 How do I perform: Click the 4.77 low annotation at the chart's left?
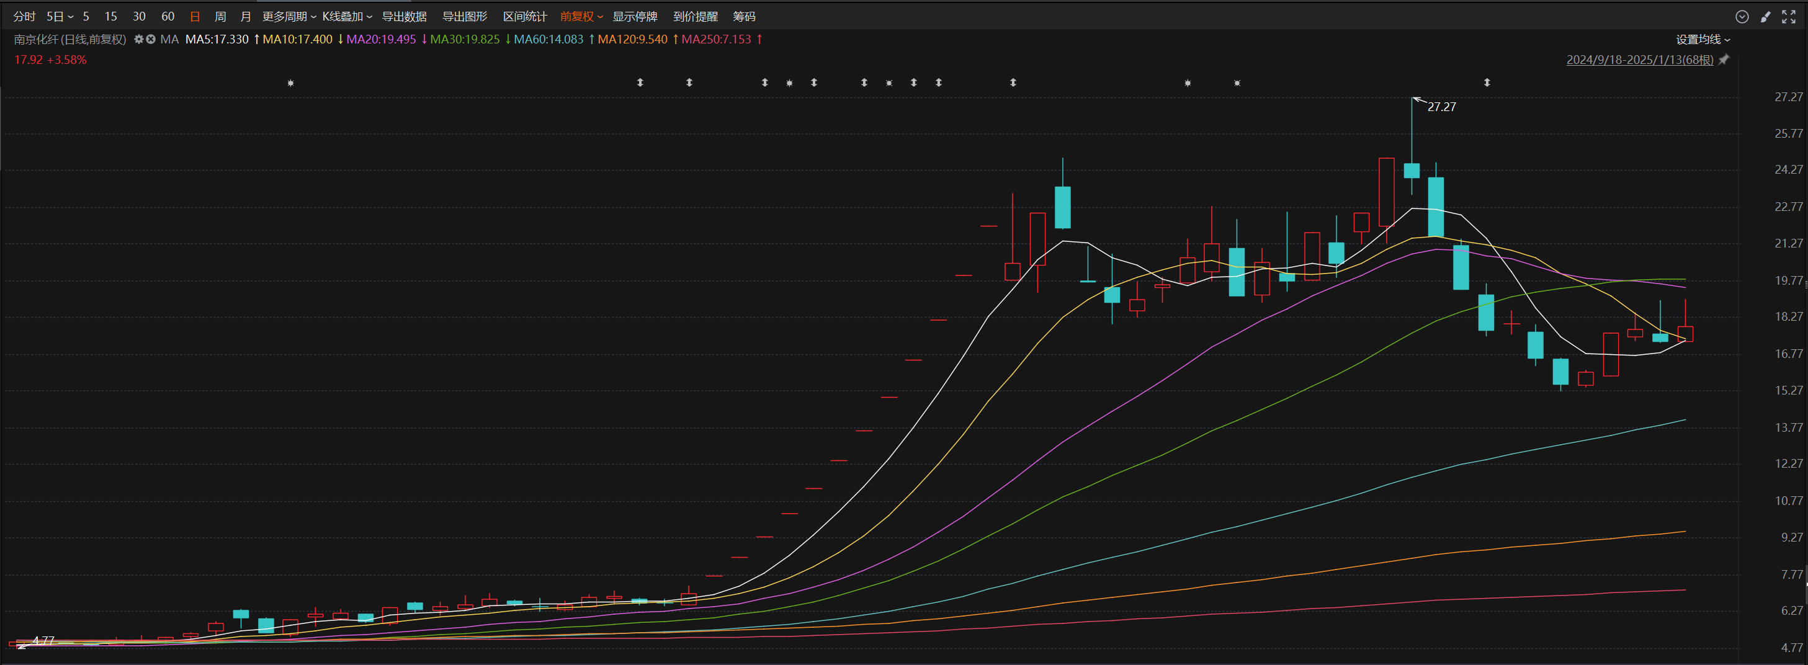[x=43, y=640]
